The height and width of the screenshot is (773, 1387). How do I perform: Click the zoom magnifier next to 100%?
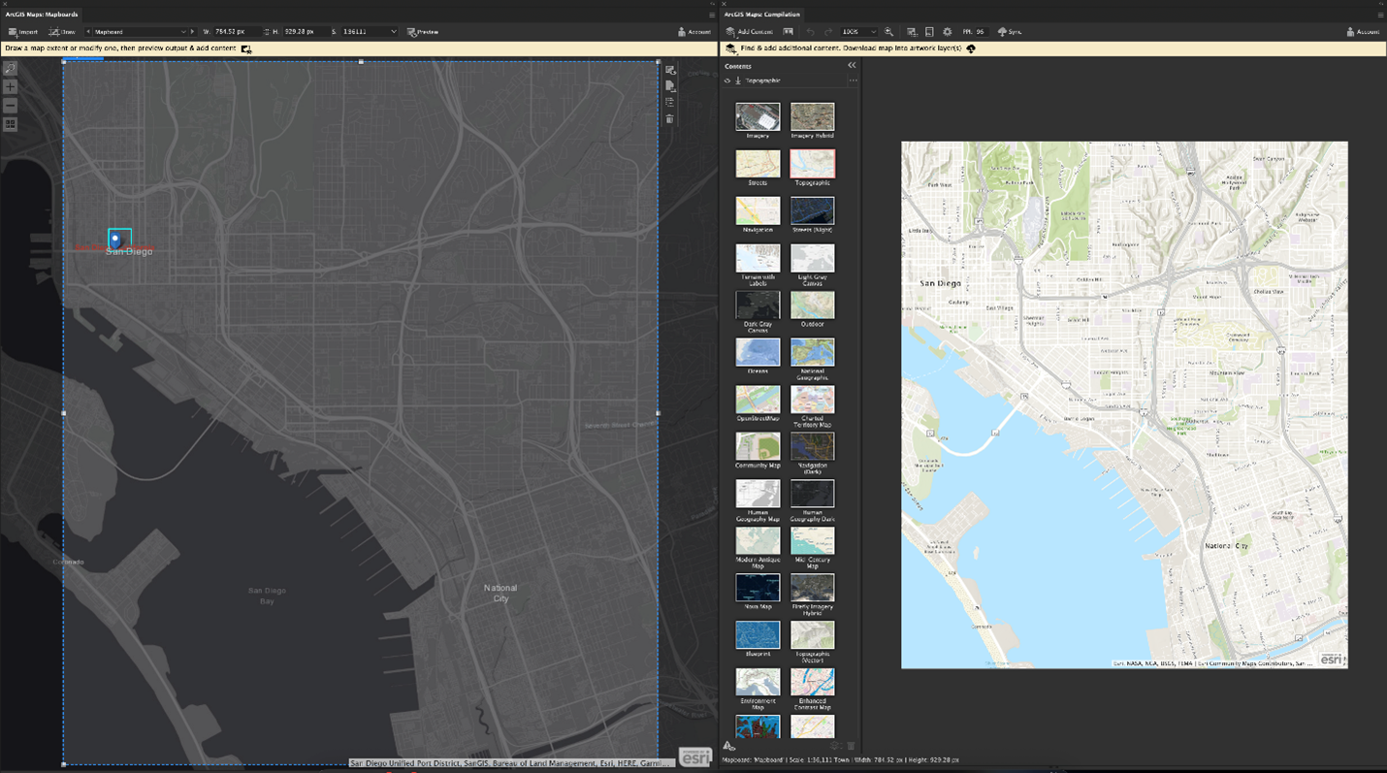888,32
